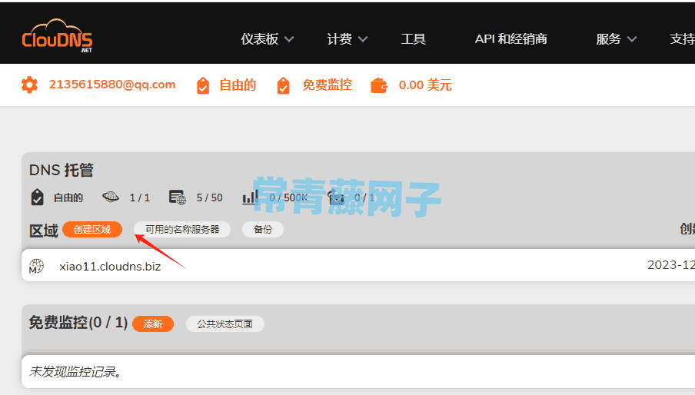Click the zones globe icon beside 1 / 1

click(x=111, y=197)
